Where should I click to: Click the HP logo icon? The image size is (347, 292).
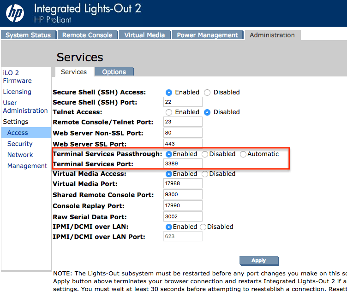pyautogui.click(x=15, y=13)
